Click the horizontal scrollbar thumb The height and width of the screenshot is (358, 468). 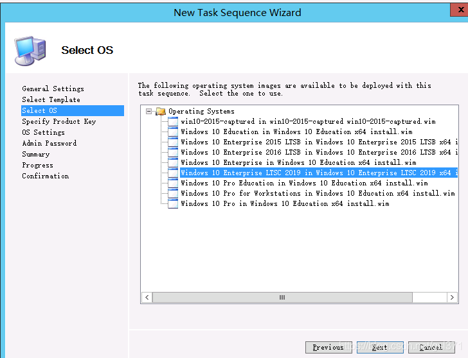(x=282, y=297)
